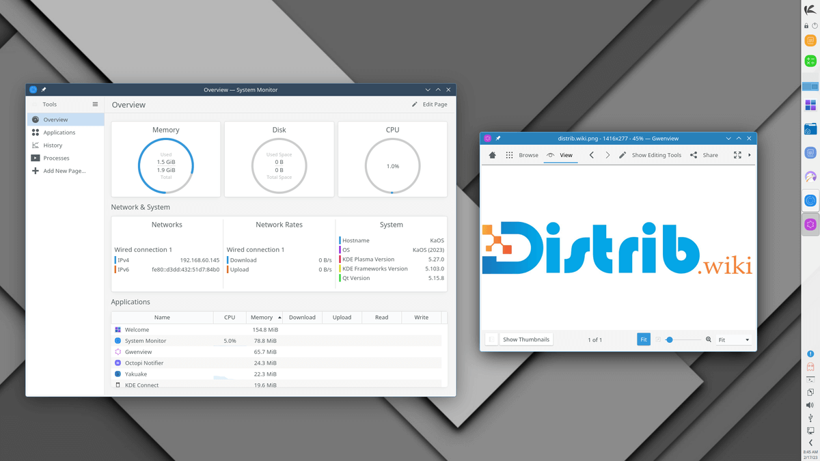Sort applications by Write column
The image size is (820, 461).
[x=422, y=317]
